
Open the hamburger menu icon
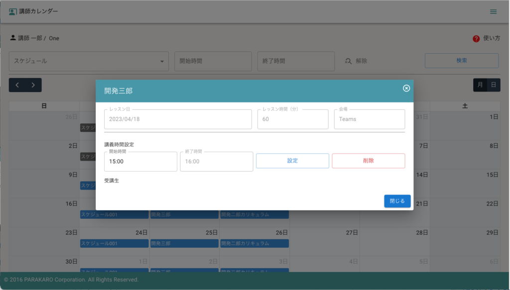[493, 11]
